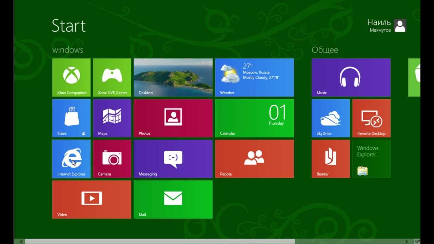Click the horizontal scrollbar thumb
The height and width of the screenshot is (244, 434).
(x=160, y=241)
